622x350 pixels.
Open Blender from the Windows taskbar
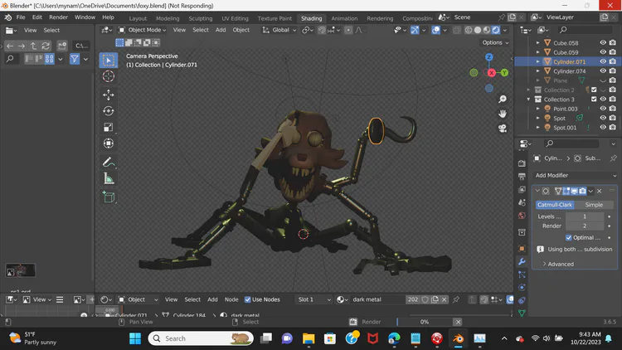tap(458, 338)
